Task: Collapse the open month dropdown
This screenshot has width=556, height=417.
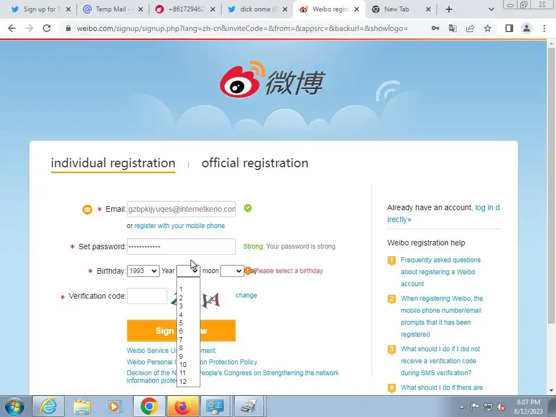Action: 188,271
